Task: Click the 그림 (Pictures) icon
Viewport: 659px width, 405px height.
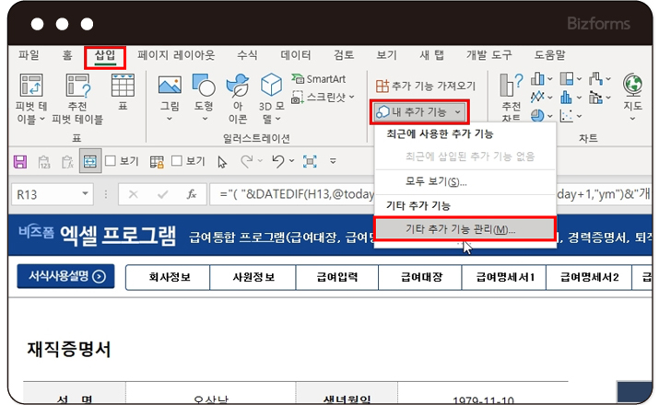Action: 170,85
